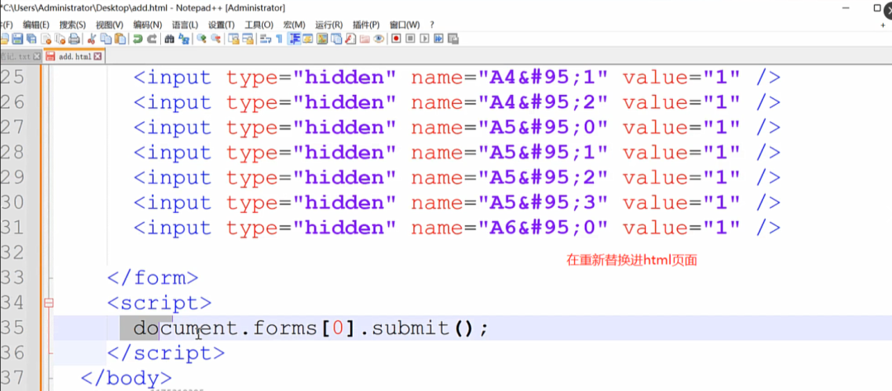Start macro recording with red record icon
Viewport: 892px width, 391px height.
click(396, 39)
